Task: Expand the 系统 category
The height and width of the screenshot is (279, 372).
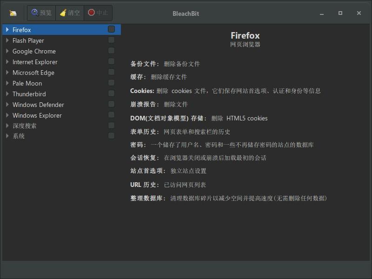Action: tap(7, 136)
